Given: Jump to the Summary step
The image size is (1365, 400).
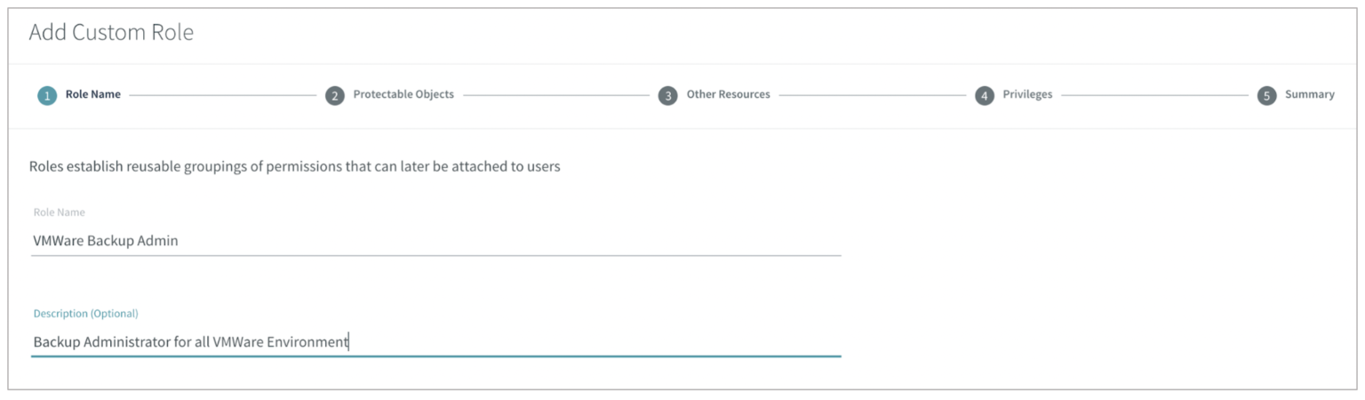Looking at the screenshot, I should pos(1310,94).
